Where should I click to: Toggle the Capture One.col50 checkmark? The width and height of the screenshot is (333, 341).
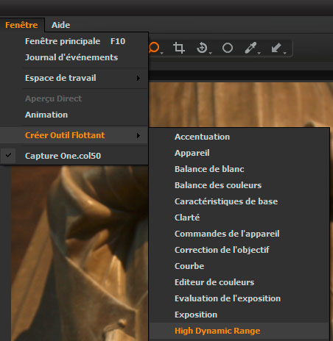coord(8,155)
